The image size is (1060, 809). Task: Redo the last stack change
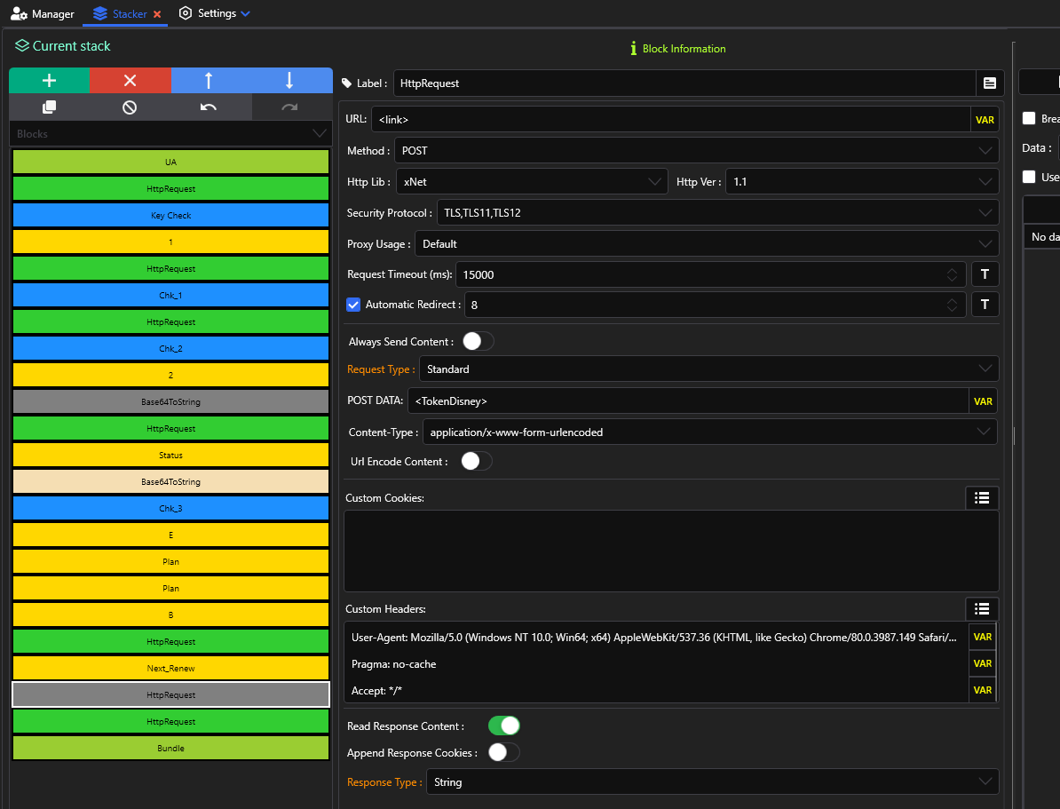click(x=289, y=107)
